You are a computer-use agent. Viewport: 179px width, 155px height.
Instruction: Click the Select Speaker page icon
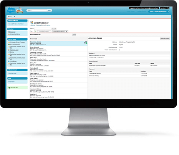(x=31, y=23)
